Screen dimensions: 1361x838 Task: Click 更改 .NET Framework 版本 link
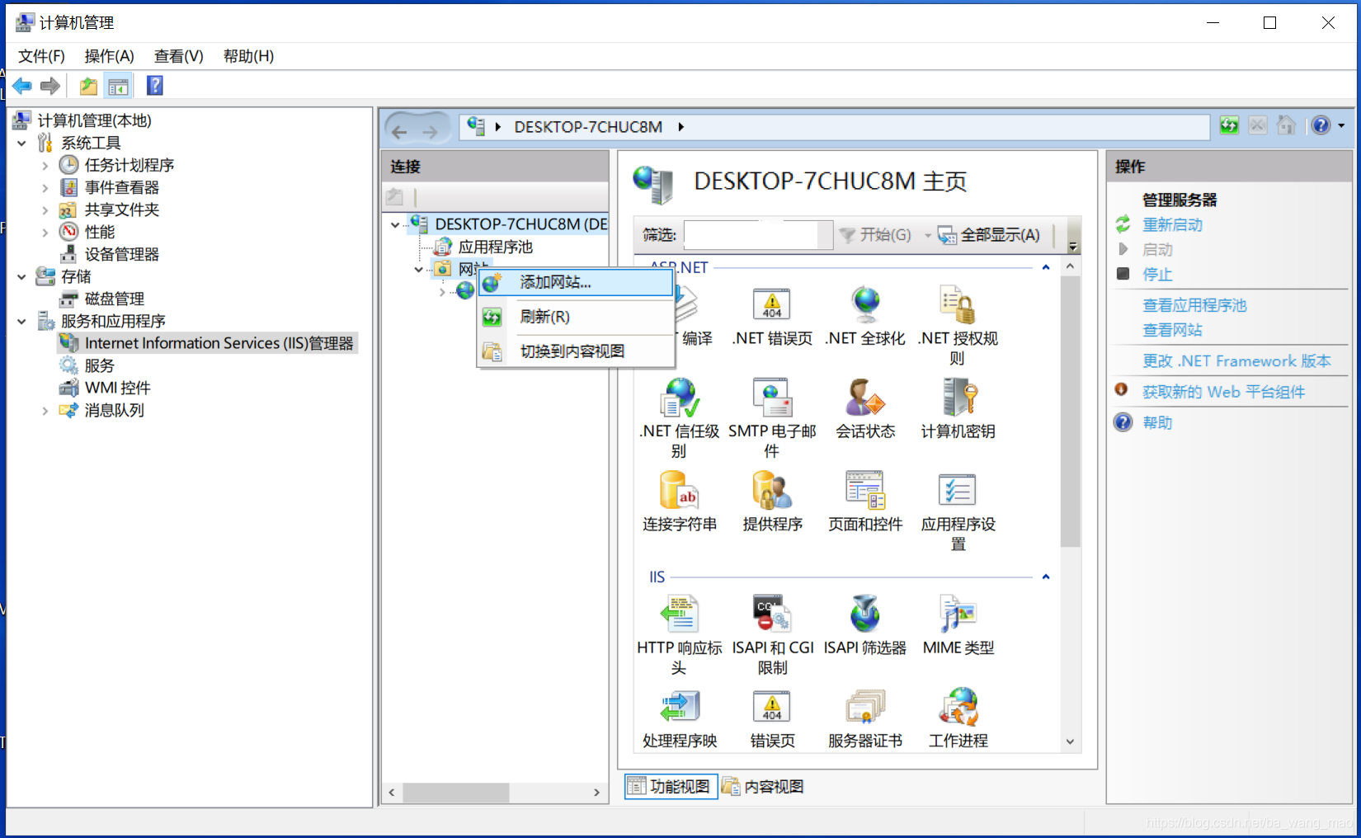click(x=1236, y=361)
